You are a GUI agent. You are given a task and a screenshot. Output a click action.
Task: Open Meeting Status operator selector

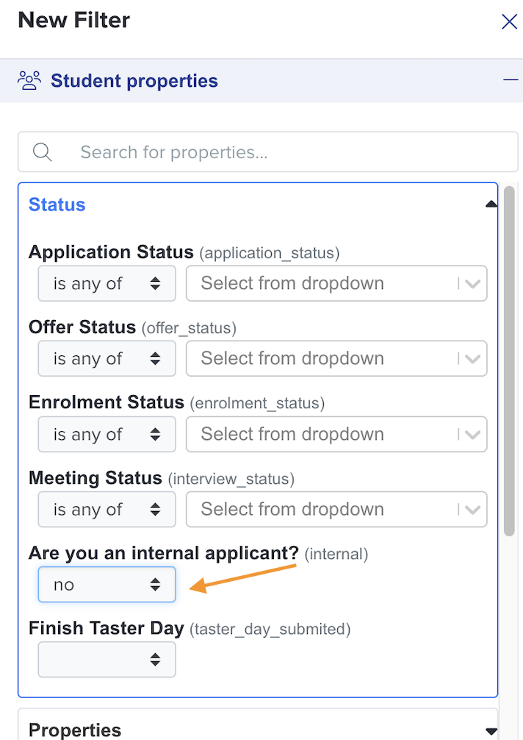107,509
